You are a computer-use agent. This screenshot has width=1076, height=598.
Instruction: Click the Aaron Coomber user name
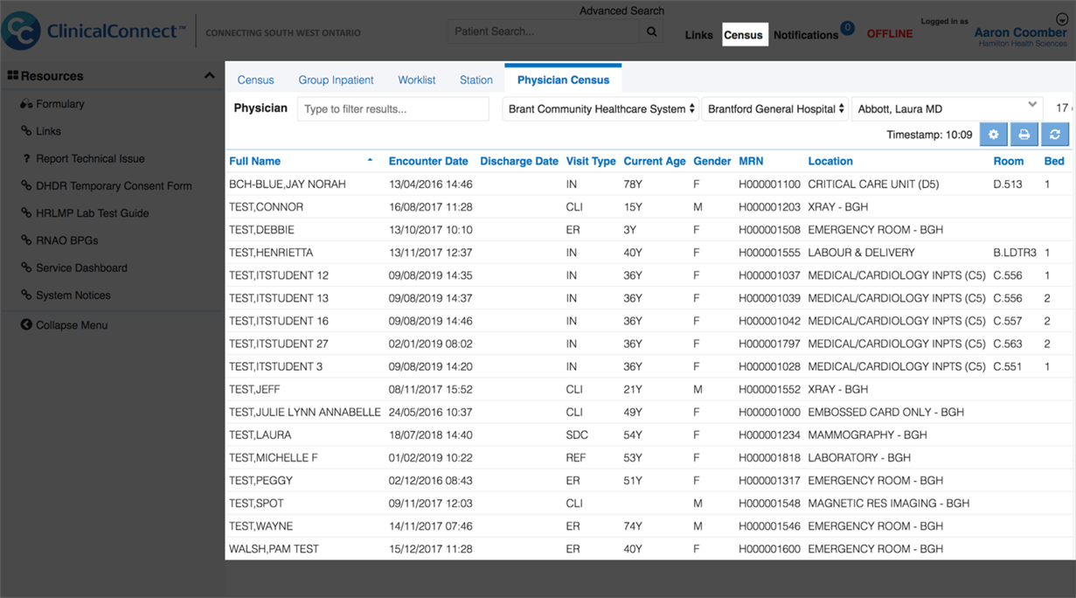[1020, 32]
